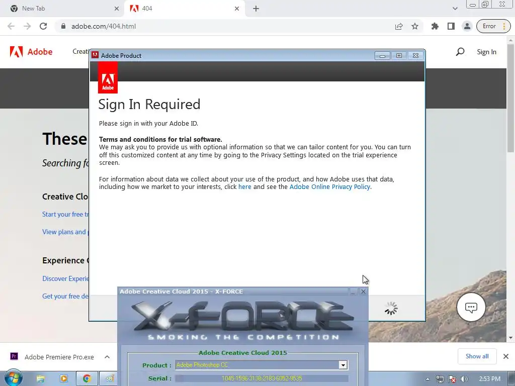Screen dimensions: 515x386
Task: Open the Adobe Premiere Pro.exe download
Action: pos(52,357)
